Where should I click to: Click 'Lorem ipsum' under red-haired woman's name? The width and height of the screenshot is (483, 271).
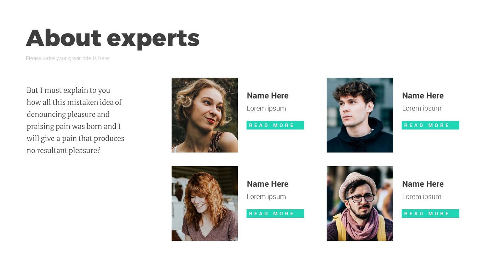tap(266, 197)
